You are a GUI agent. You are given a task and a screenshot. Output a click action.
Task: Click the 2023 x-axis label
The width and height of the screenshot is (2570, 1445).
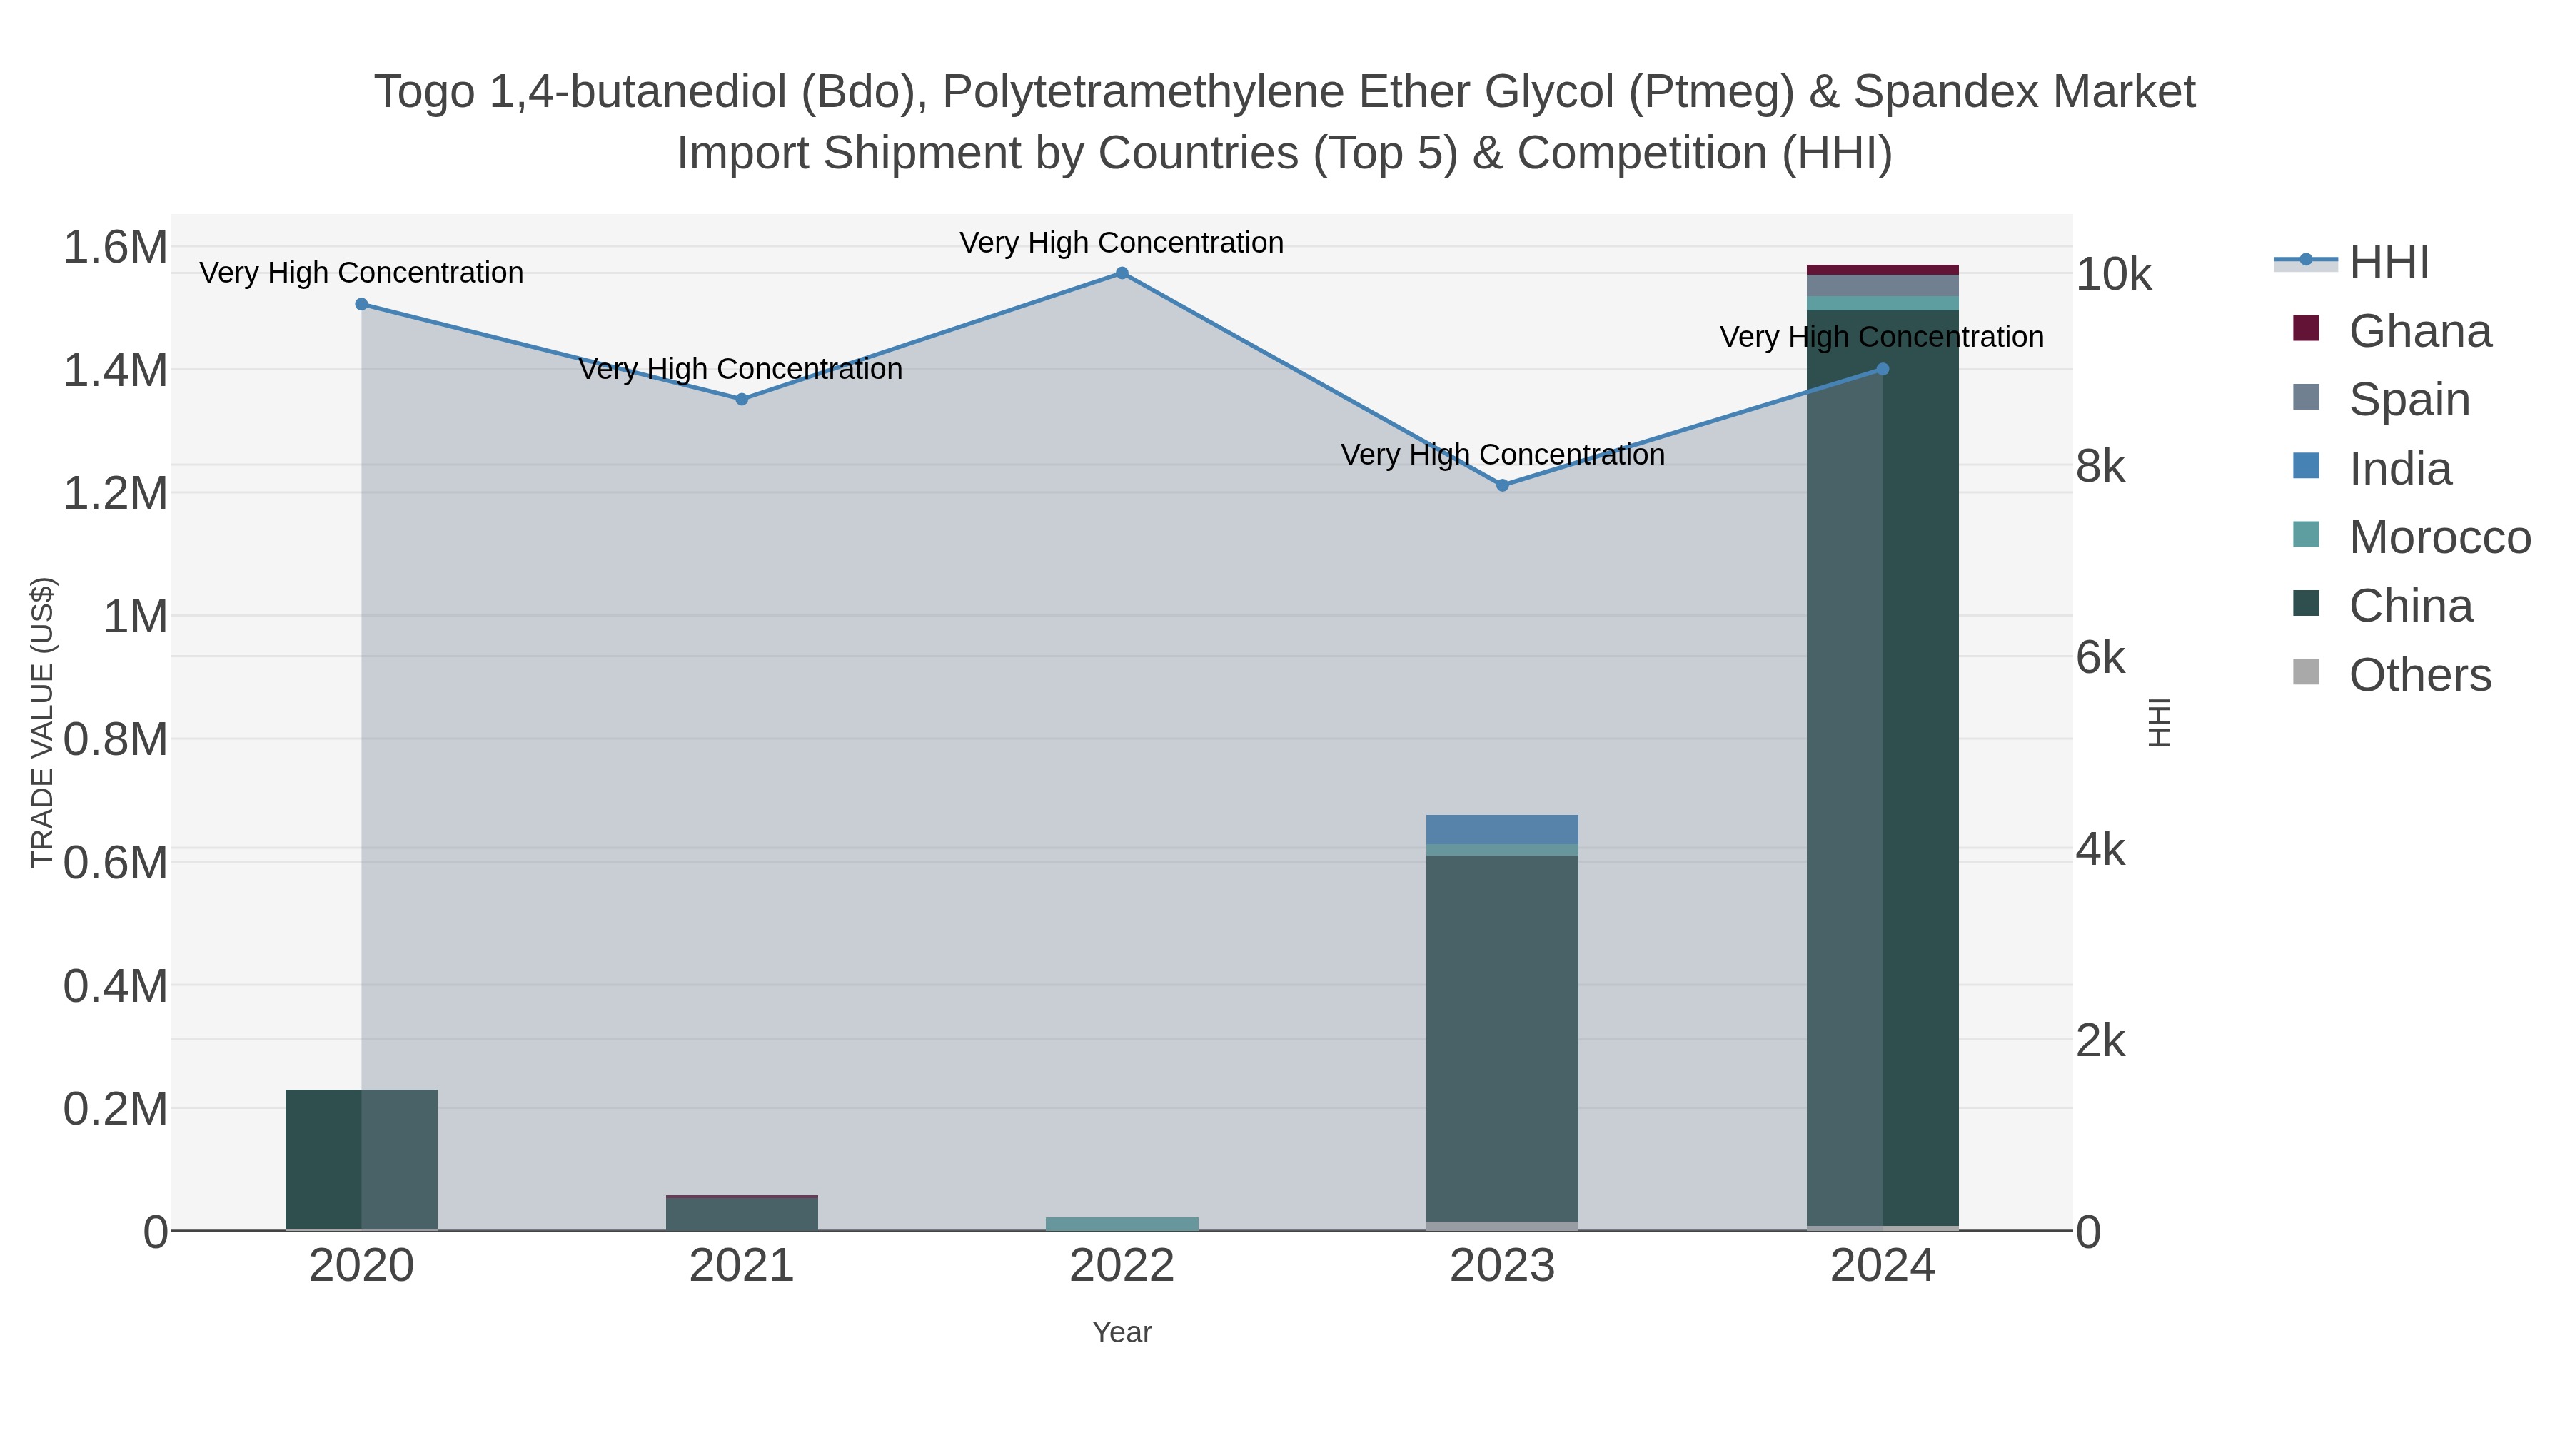(x=1503, y=1267)
